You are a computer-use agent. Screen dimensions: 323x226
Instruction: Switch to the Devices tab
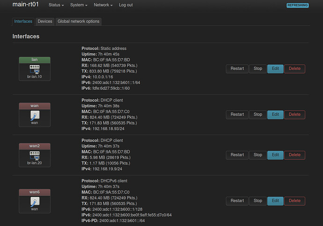(x=45, y=22)
